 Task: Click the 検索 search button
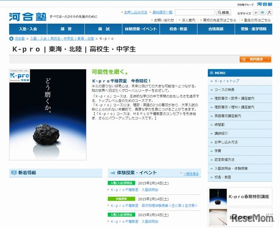click(x=224, y=13)
